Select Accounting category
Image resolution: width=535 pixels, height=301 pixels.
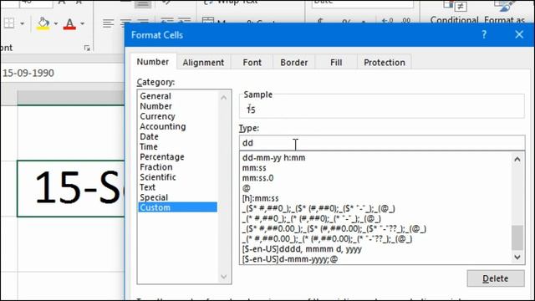(178, 126)
